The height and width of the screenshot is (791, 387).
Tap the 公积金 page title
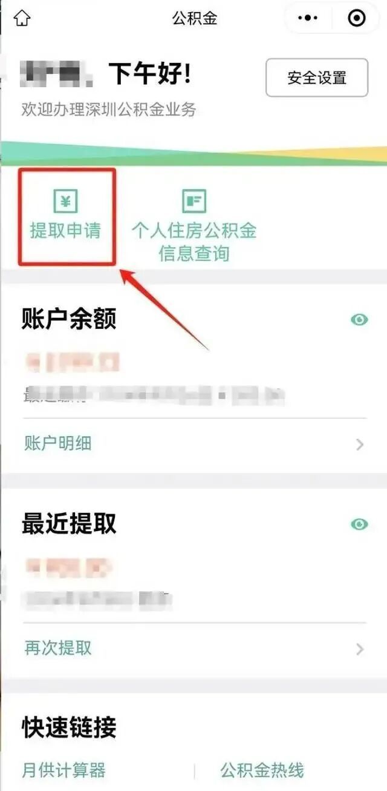click(194, 18)
